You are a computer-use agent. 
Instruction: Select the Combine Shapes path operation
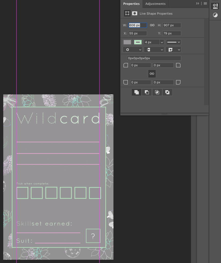136,92
